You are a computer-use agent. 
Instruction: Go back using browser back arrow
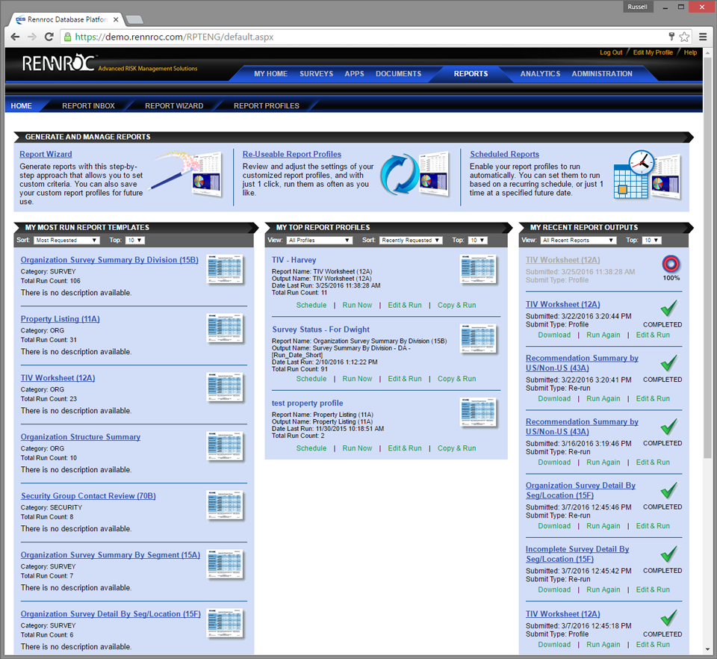[x=15, y=37]
